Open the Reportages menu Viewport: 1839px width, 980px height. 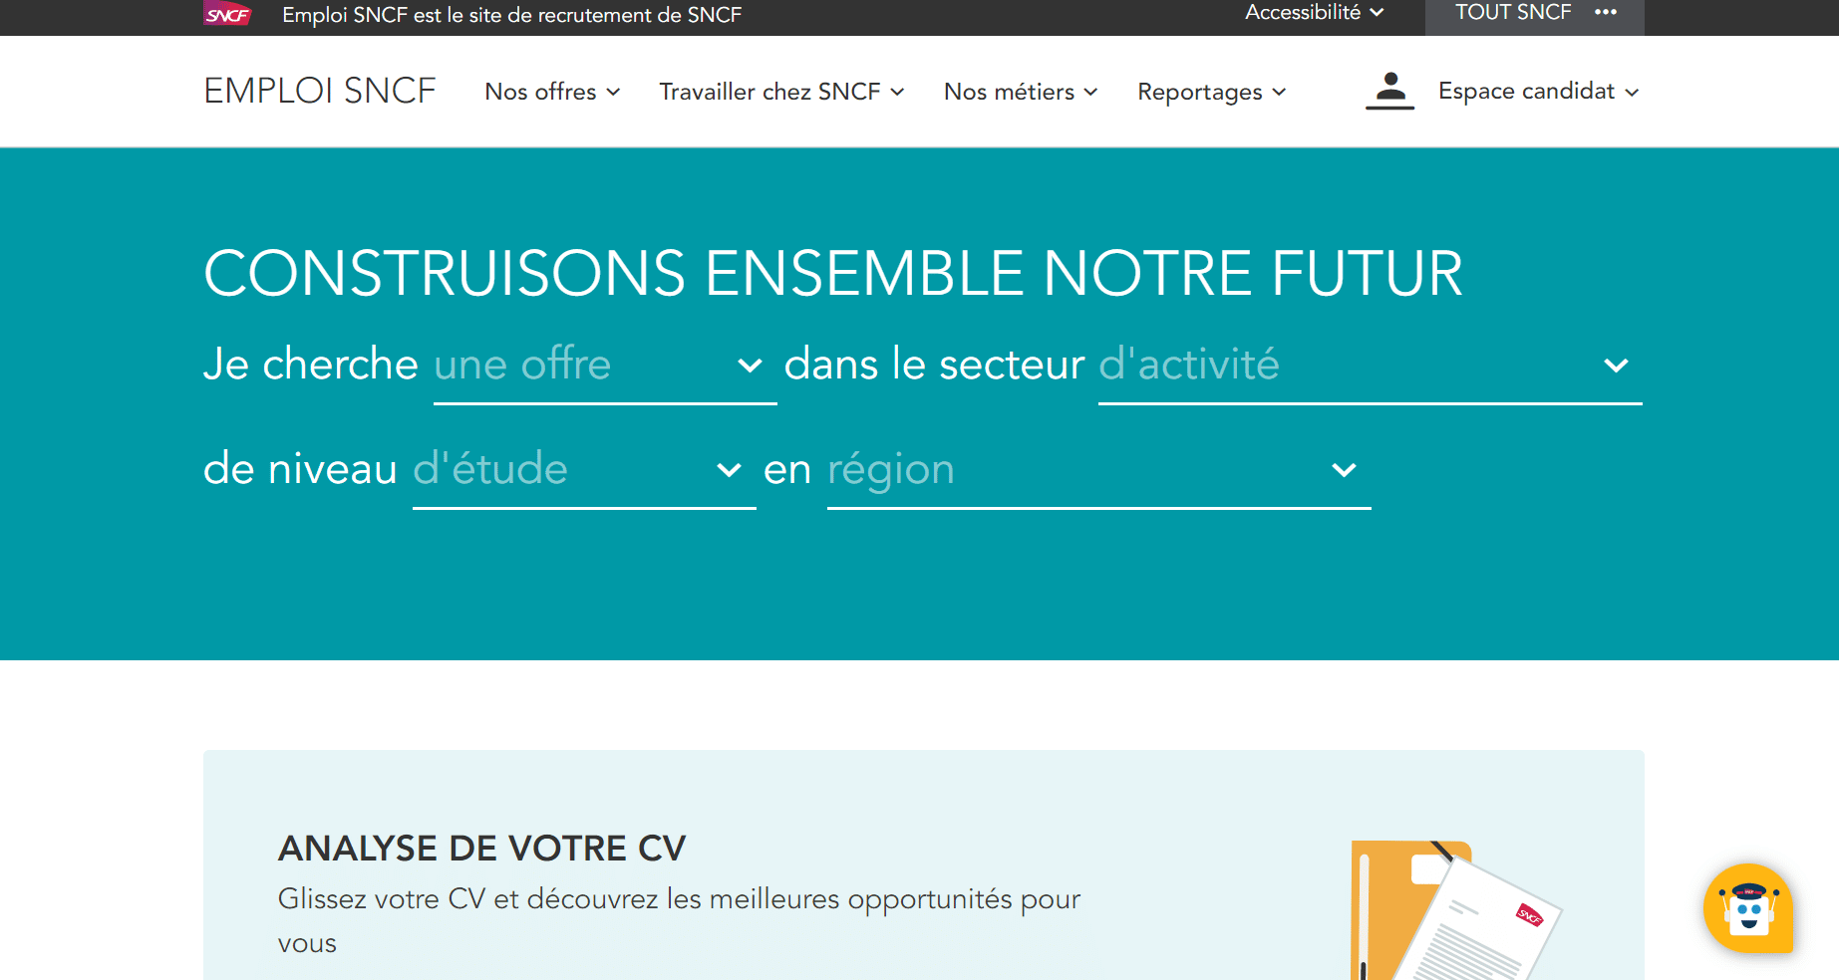[1211, 92]
